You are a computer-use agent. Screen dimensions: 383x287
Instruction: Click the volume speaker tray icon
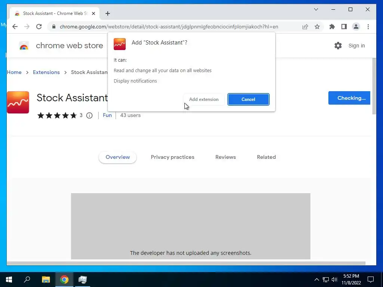tap(334, 280)
